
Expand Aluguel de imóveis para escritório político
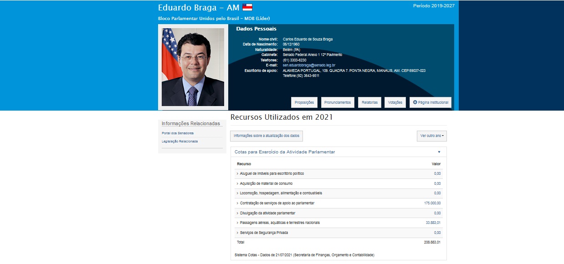coord(272,174)
